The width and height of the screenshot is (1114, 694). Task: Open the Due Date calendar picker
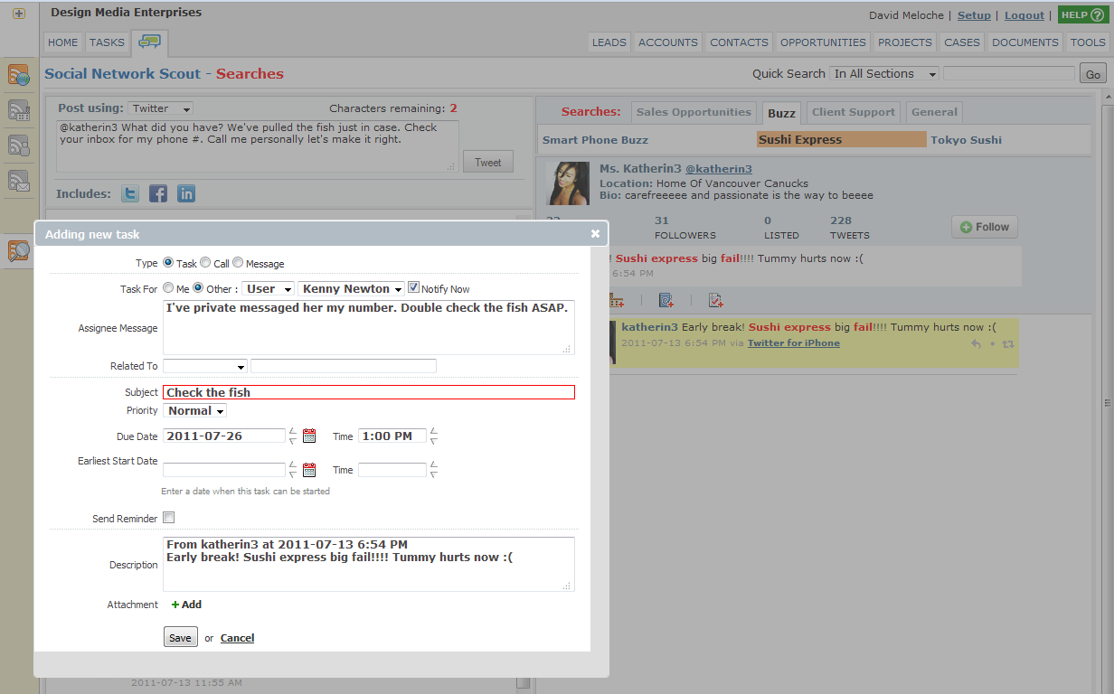coord(309,436)
